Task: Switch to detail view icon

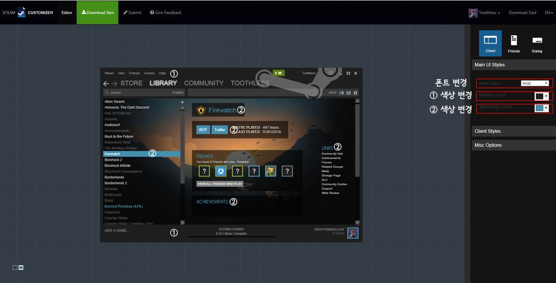Action: (x=342, y=92)
